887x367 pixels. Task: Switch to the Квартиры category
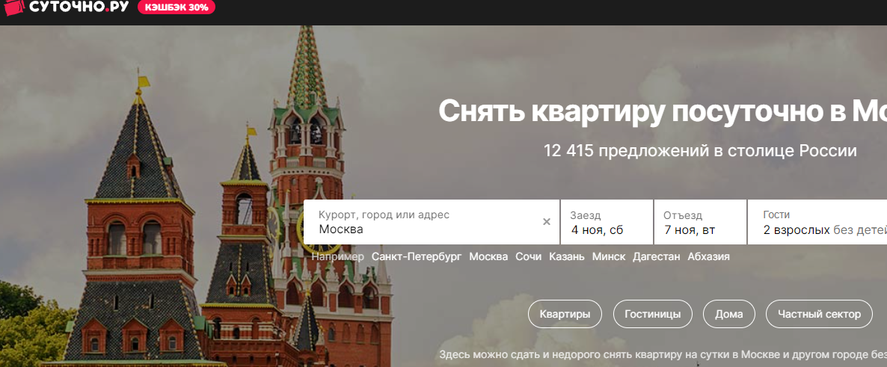point(565,314)
